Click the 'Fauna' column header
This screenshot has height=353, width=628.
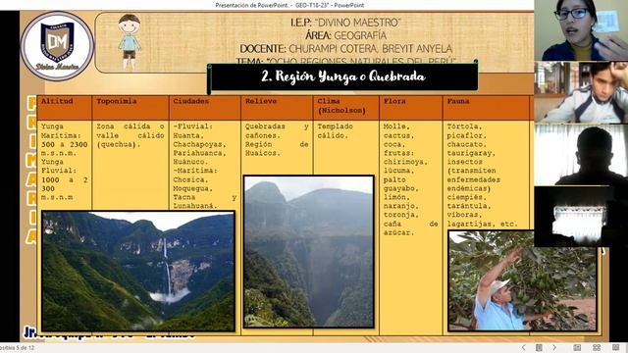click(x=487, y=107)
